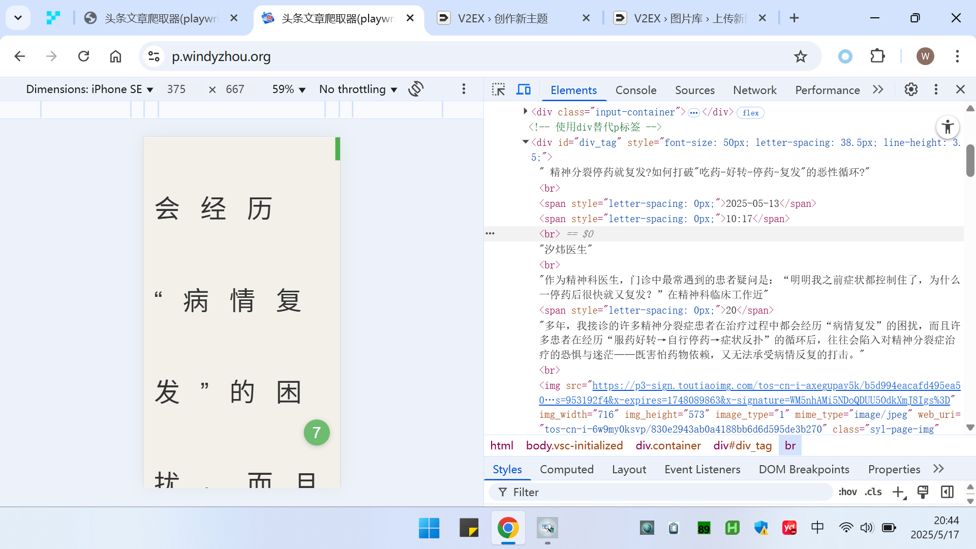
Task: Expand the input-container div node
Action: click(x=526, y=111)
